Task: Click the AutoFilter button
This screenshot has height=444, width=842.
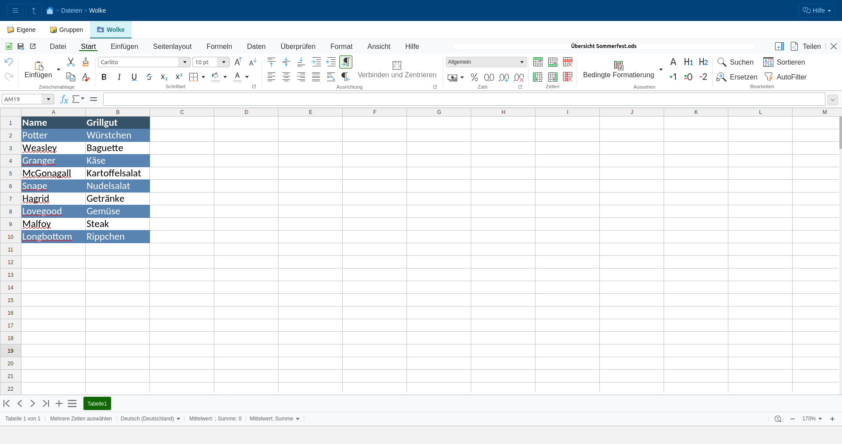Action: click(786, 77)
